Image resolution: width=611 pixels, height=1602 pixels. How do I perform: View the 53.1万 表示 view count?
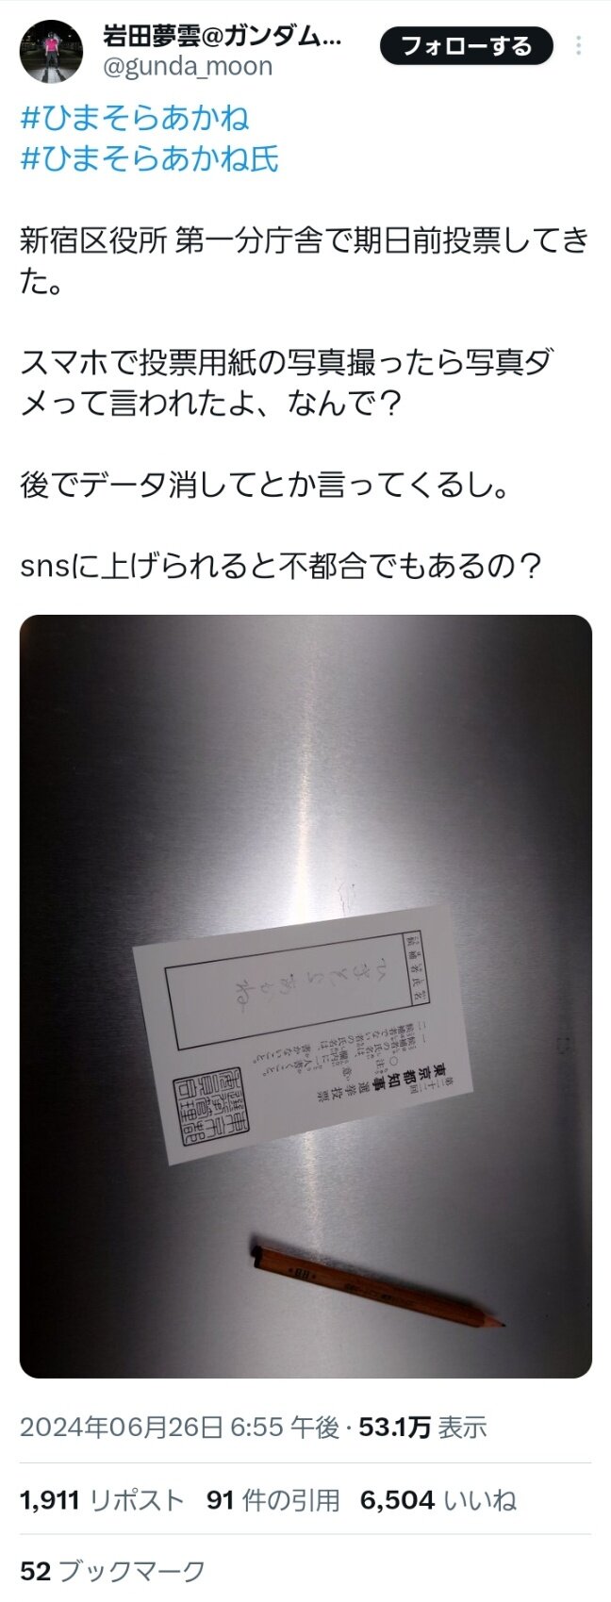click(x=422, y=1428)
